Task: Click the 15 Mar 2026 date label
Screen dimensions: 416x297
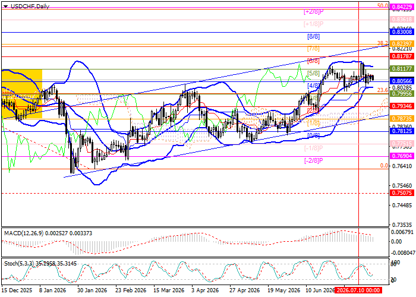Action: (169, 290)
